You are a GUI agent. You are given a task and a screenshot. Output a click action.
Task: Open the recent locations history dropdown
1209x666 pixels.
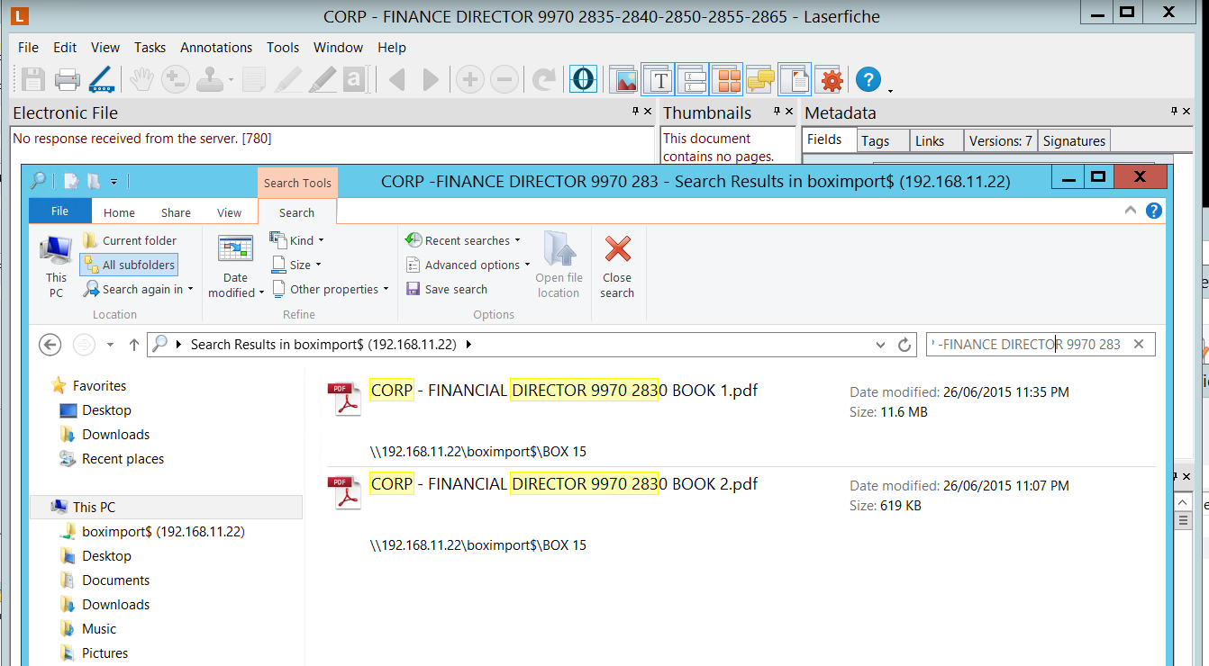[110, 345]
